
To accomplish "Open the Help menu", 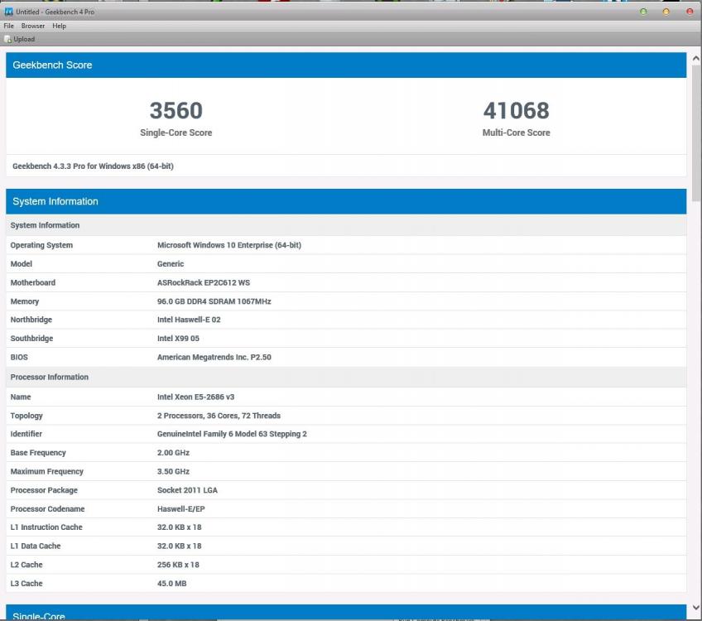I will 59,26.
